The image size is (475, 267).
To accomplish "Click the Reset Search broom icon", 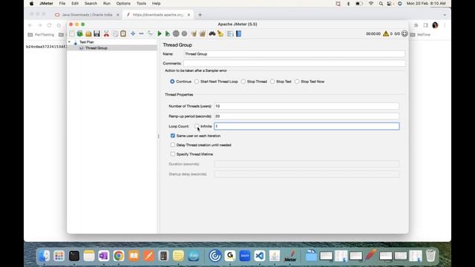I will (x=220, y=33).
